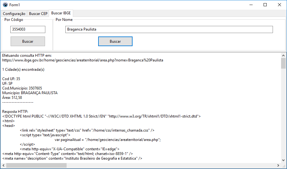Screen dimensions: 287x169
Task: Open the Buscar CEP tab
Action: (38, 14)
